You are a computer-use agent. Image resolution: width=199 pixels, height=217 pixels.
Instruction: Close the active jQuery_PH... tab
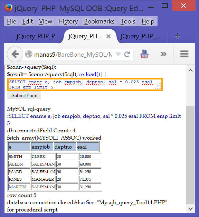(108, 36)
